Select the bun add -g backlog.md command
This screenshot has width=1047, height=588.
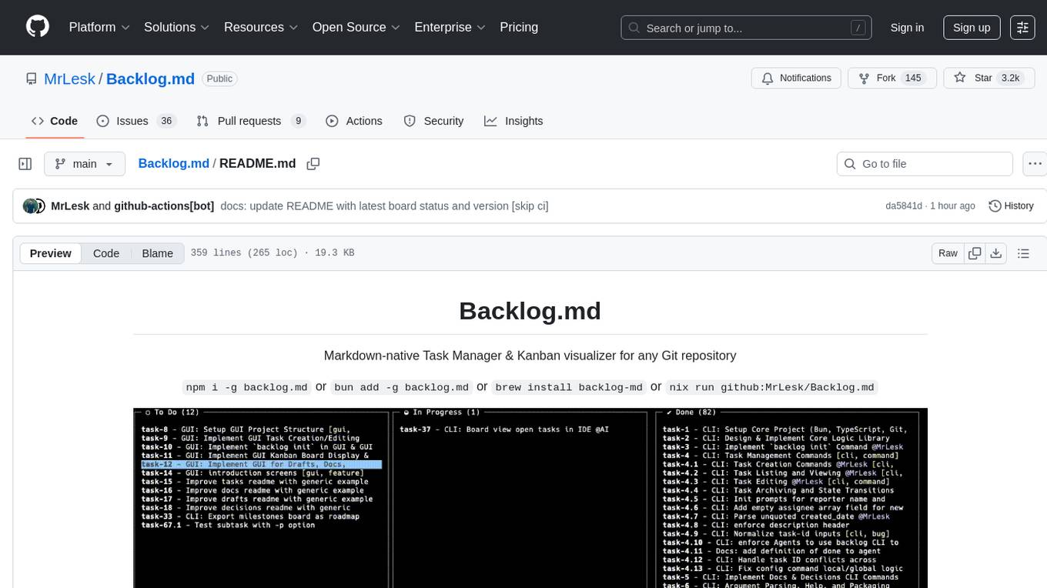tap(401, 387)
